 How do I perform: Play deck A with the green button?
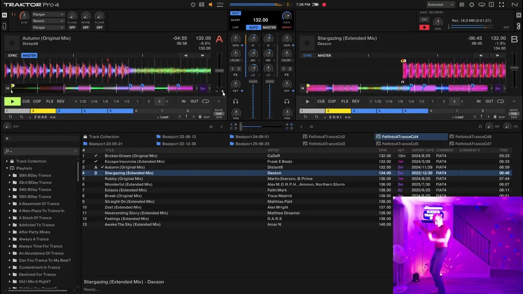point(12,101)
